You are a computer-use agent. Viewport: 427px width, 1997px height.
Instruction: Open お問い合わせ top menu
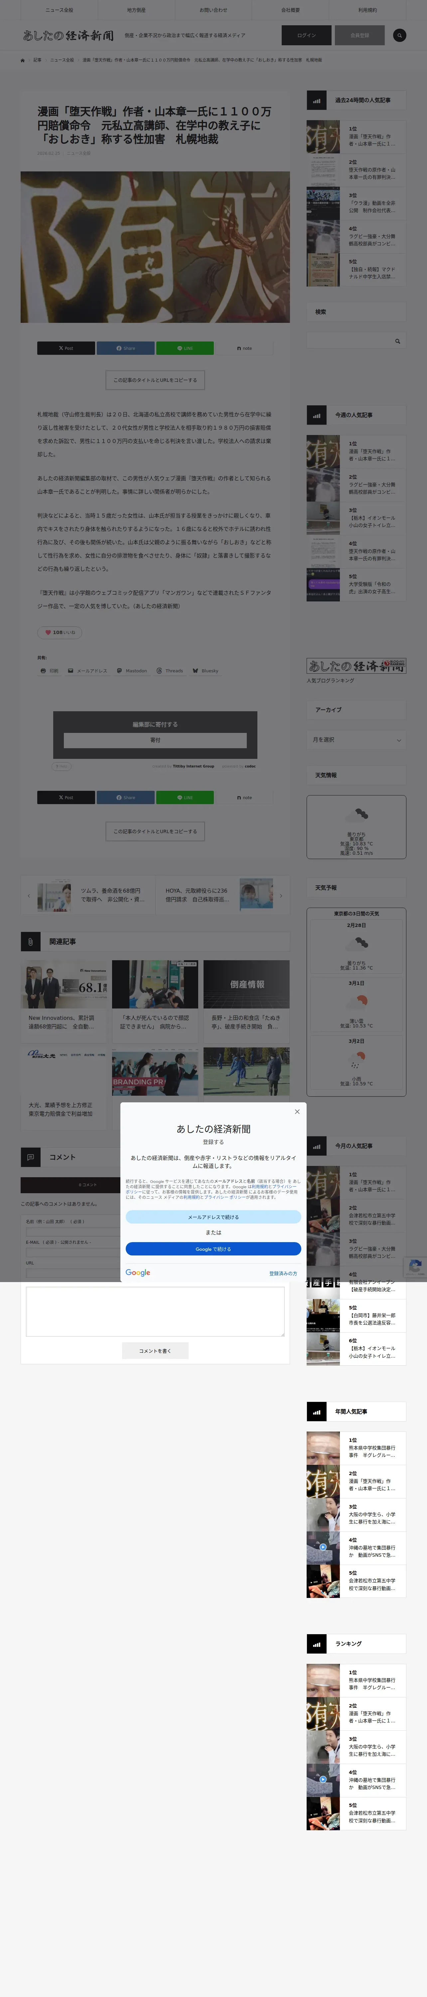[x=213, y=10]
